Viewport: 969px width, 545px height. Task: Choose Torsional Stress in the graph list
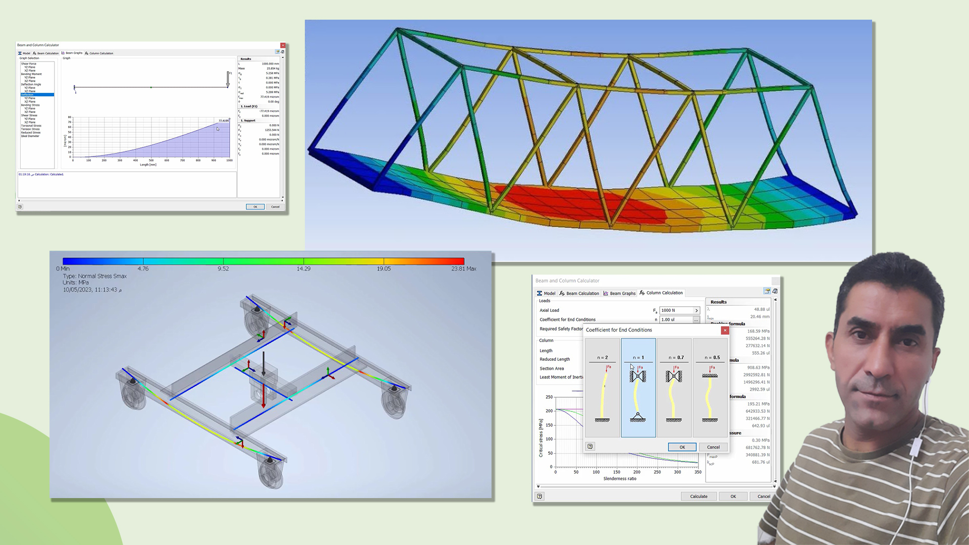(31, 126)
